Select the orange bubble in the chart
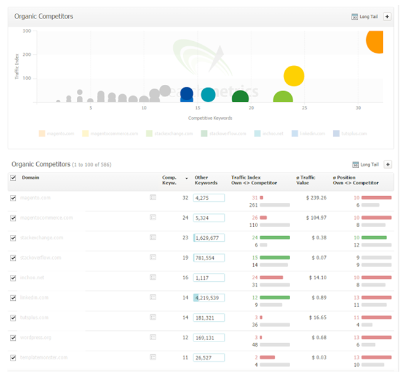Viewport: 405px width, 382px height. (375, 42)
